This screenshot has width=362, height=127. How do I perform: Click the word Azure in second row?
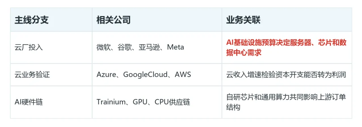click(106, 75)
